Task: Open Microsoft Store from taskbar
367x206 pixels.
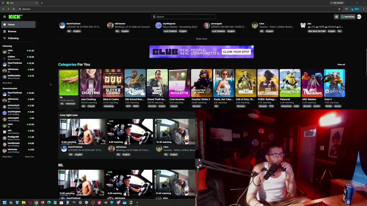Action: click(x=61, y=203)
